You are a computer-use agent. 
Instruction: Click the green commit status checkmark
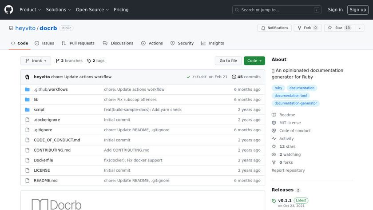(x=188, y=77)
